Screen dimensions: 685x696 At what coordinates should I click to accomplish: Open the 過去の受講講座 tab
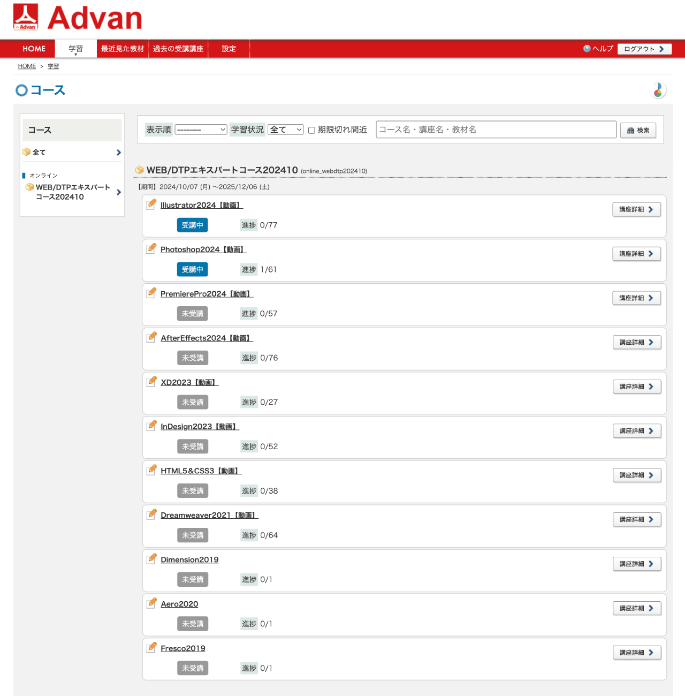pos(178,49)
